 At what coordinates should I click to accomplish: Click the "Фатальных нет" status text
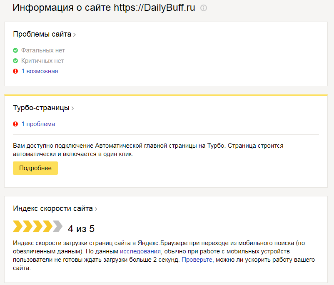pyautogui.click(x=43, y=50)
